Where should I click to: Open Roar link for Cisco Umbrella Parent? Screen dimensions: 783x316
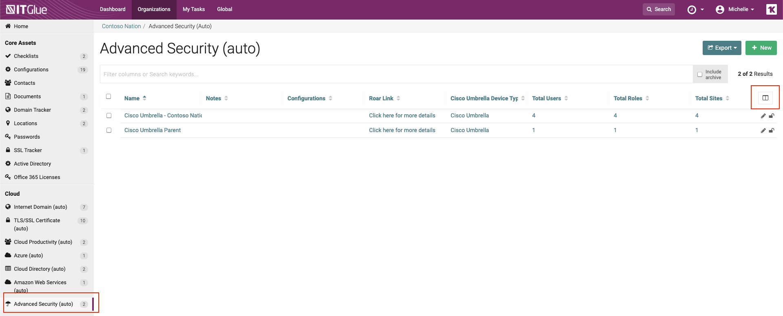[402, 130]
